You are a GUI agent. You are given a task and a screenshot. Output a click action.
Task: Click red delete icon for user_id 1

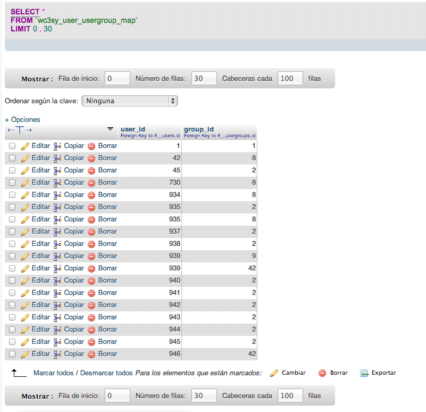pyautogui.click(x=91, y=146)
